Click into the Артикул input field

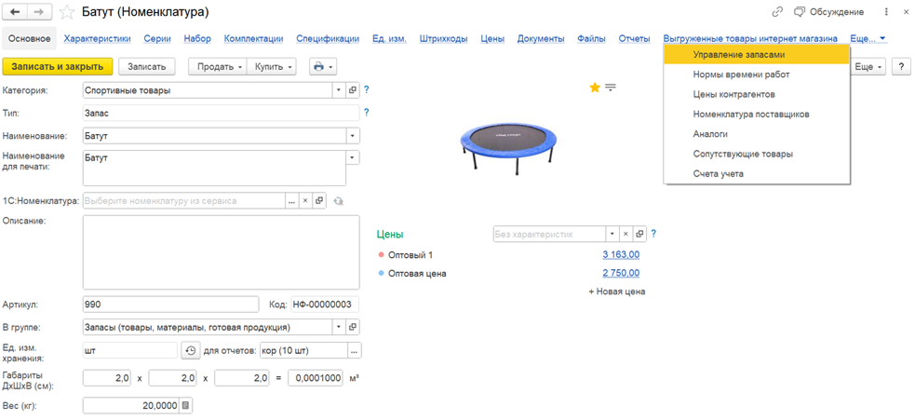(x=170, y=305)
